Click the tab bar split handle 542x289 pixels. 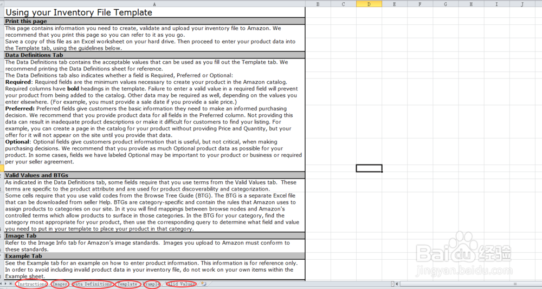click(392, 284)
